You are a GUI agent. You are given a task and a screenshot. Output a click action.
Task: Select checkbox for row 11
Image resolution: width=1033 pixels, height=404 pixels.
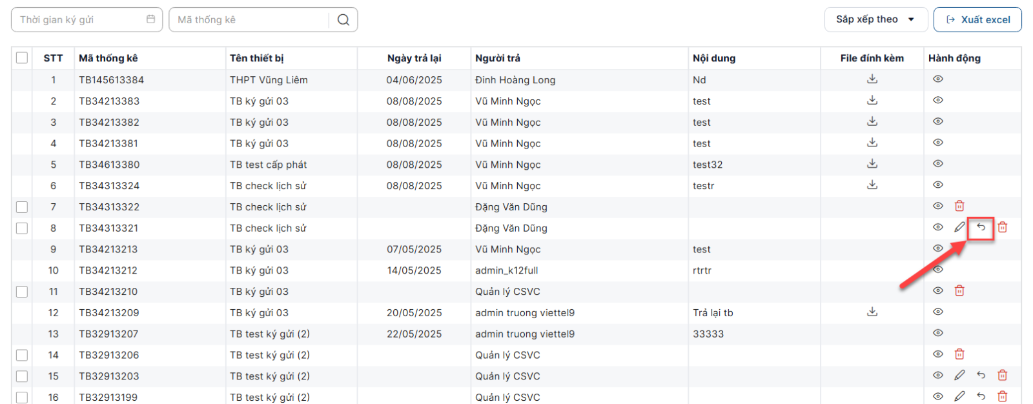point(22,292)
